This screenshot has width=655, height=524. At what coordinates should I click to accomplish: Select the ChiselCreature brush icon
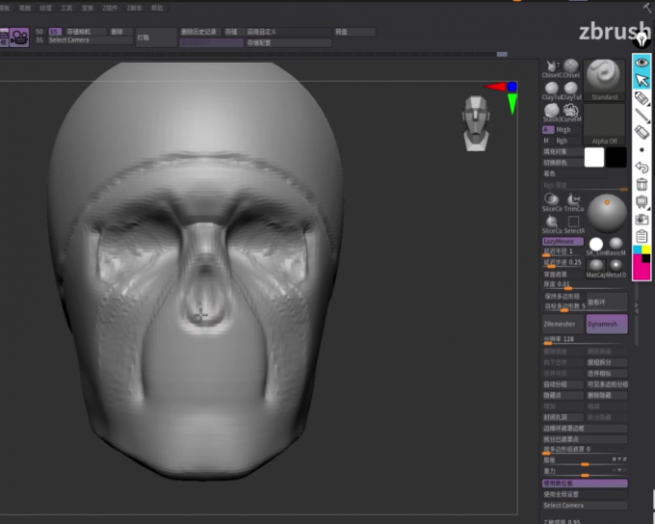(x=552, y=66)
